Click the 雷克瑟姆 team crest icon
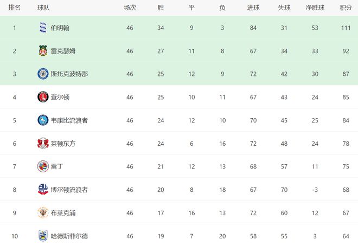This screenshot has width=358, height=246. [x=43, y=51]
